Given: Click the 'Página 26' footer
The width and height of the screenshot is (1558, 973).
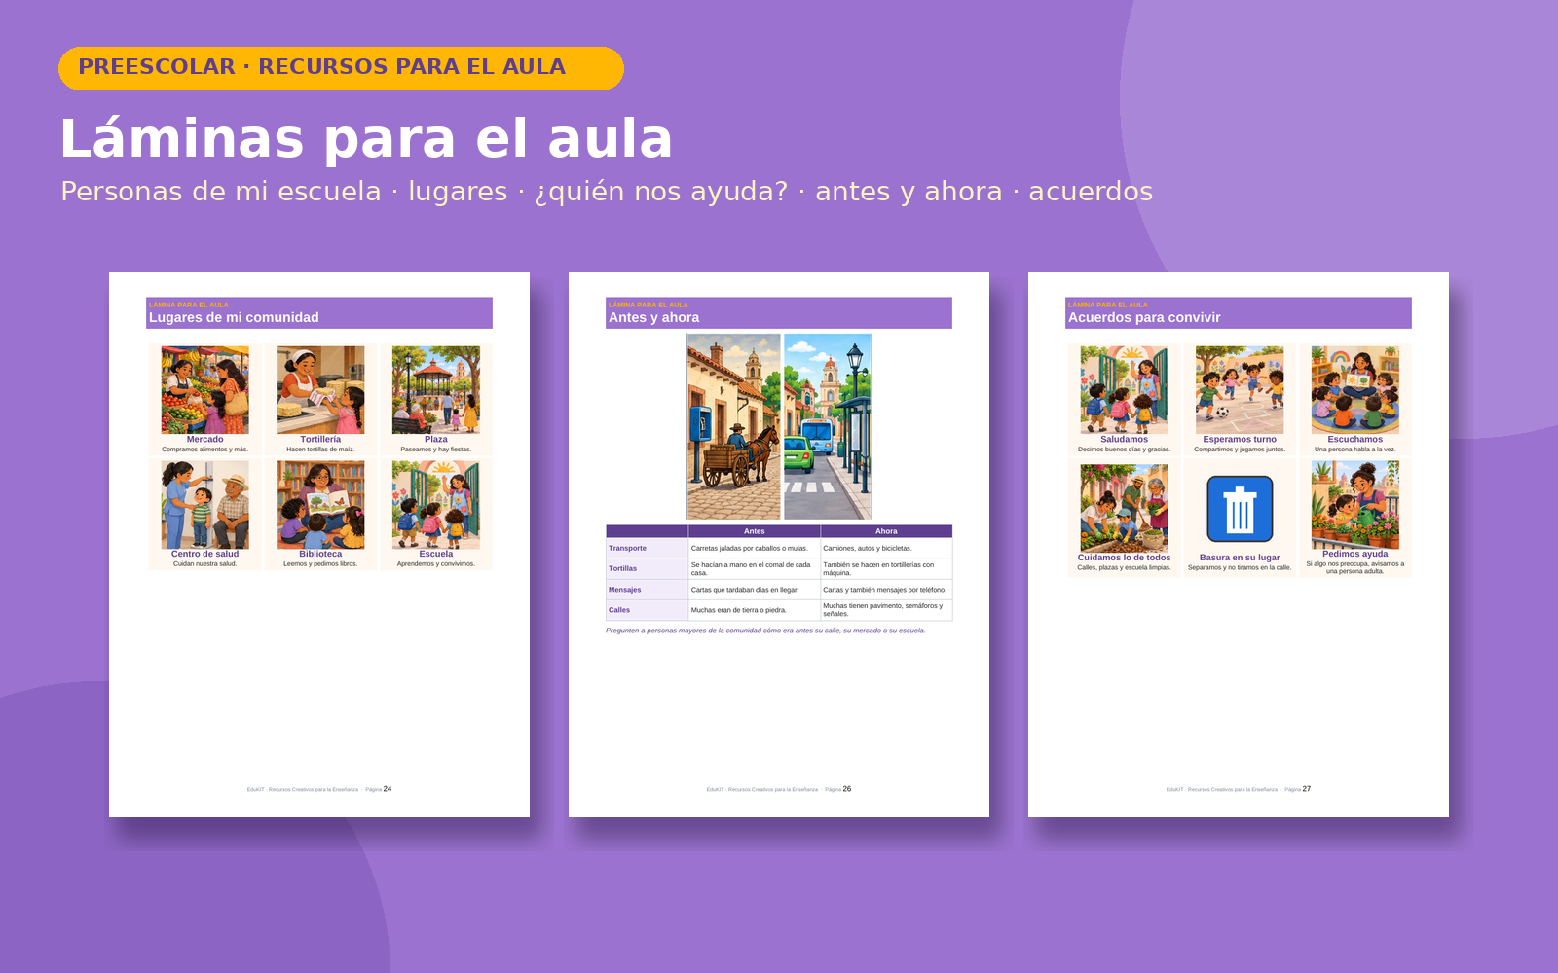Looking at the screenshot, I should point(838,789).
